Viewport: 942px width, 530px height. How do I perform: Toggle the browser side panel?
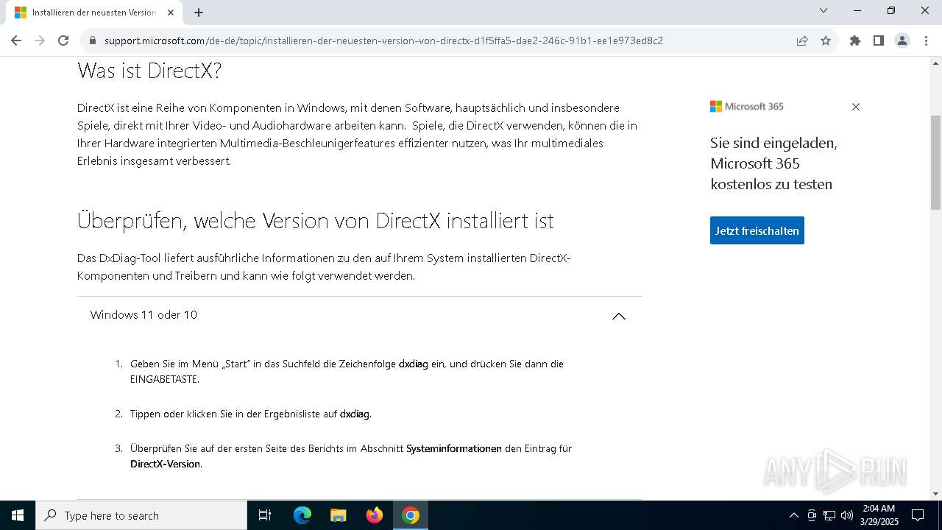[x=879, y=40]
